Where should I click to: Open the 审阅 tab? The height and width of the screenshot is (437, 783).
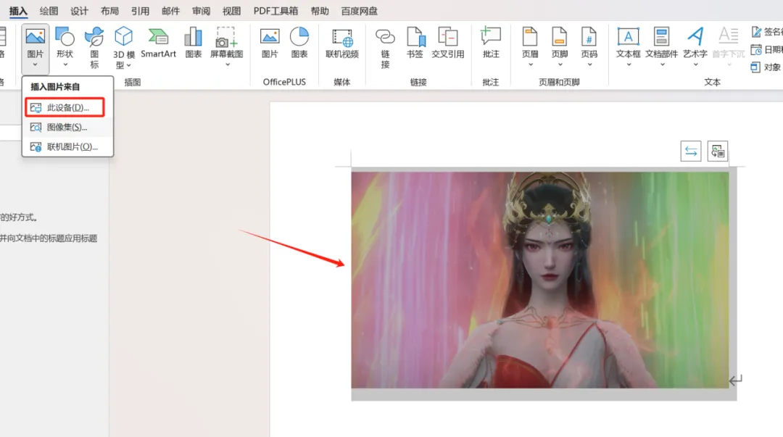[x=201, y=11]
